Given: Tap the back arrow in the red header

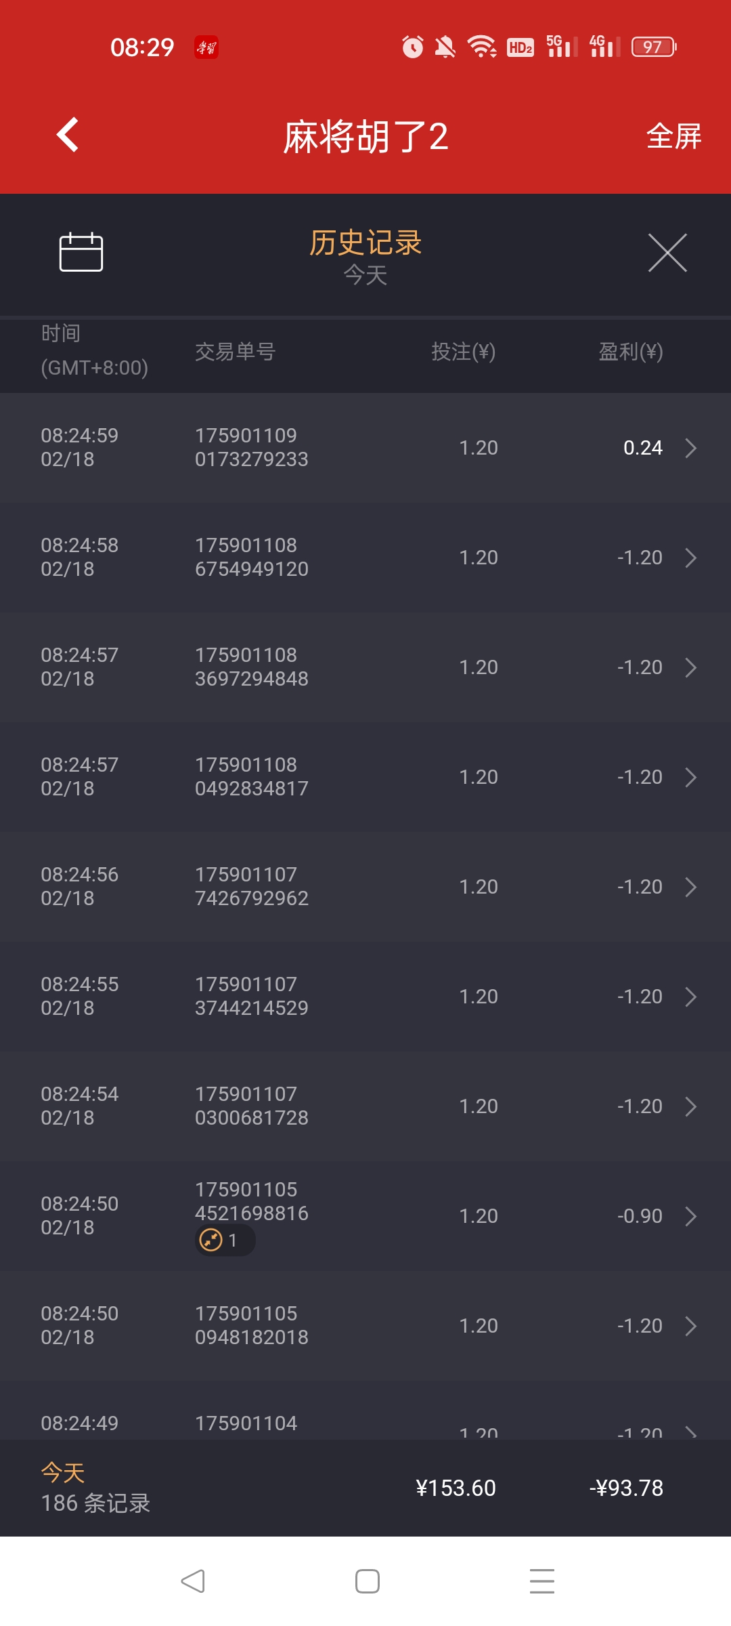Looking at the screenshot, I should pos(68,135).
